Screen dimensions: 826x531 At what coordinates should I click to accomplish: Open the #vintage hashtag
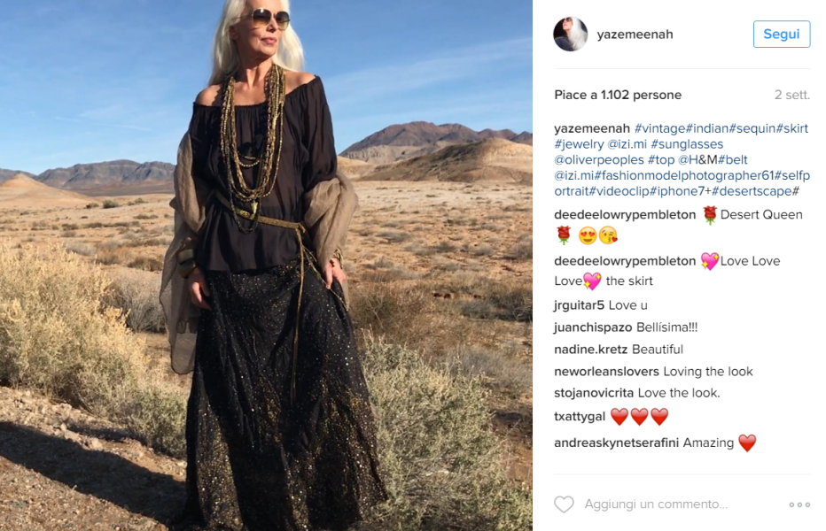(x=659, y=128)
